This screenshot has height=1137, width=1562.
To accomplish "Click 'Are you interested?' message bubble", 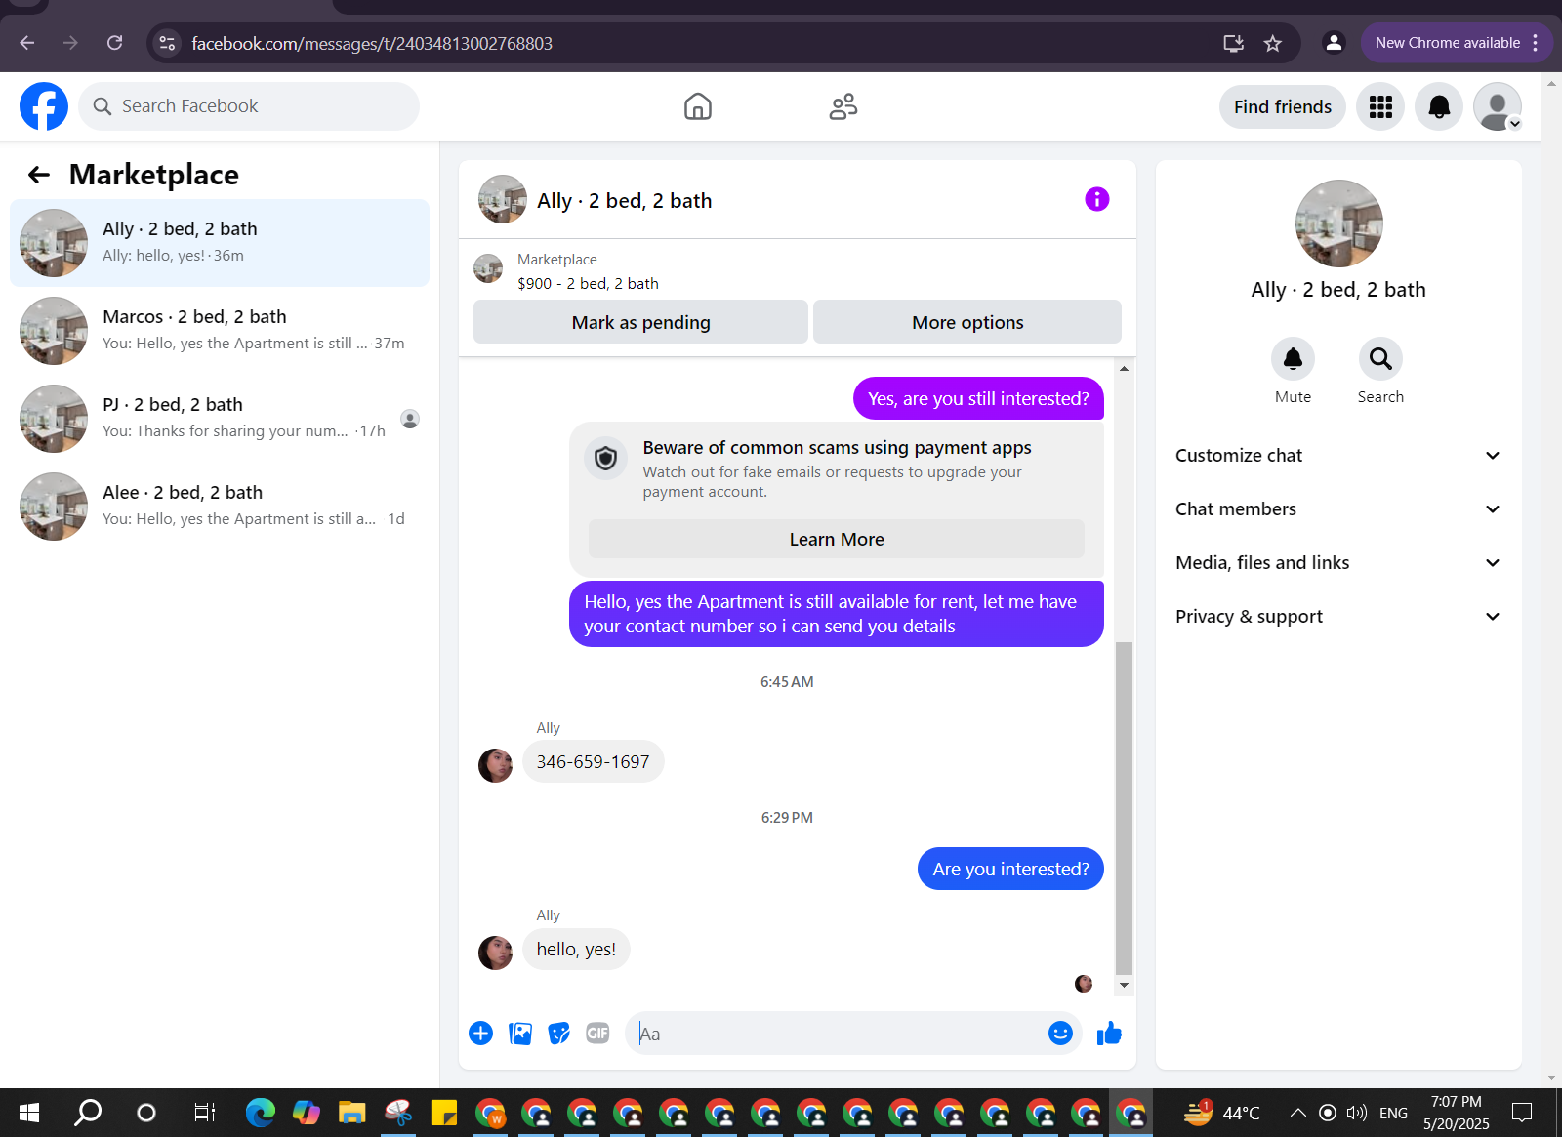I will click(x=1010, y=869).
